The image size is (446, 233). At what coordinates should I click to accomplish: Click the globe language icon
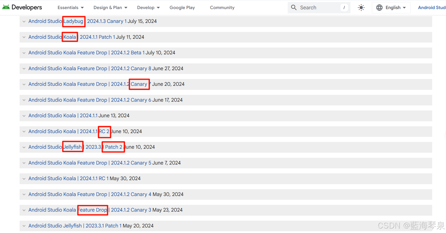coord(379,8)
